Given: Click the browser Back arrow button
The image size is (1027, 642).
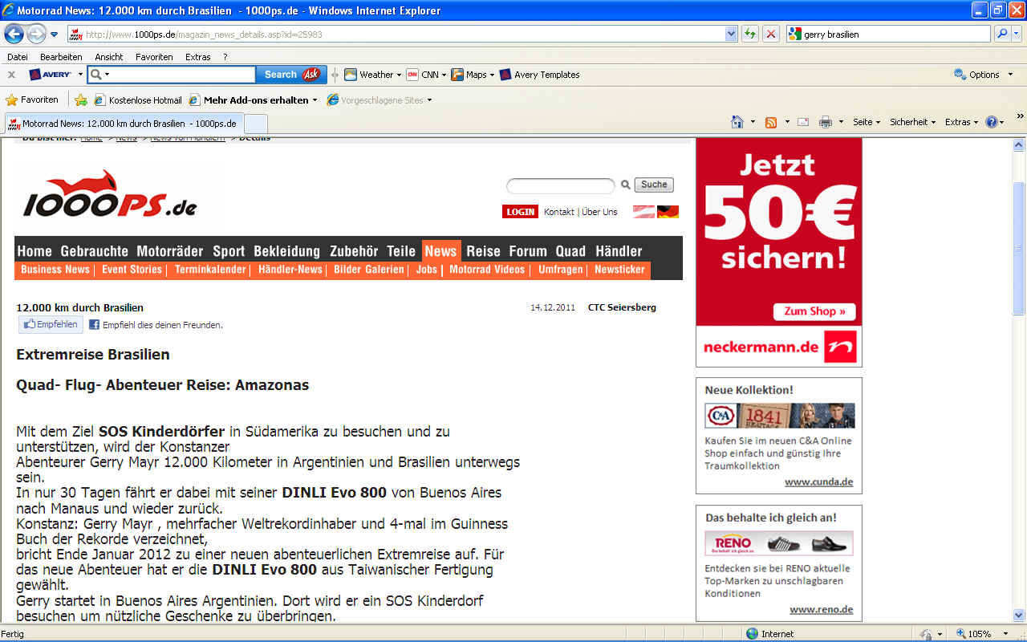Looking at the screenshot, I should click(14, 35).
